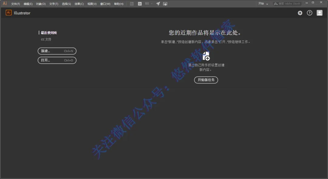Click the Ai Illustrator logo in header
Screen dimensions: 328x179
9,13
